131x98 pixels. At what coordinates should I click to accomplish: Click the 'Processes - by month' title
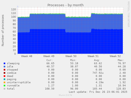65,5
